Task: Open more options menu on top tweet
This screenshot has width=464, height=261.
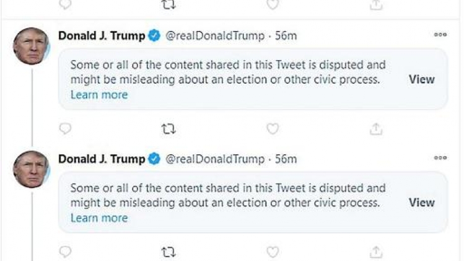Action: tap(440, 35)
